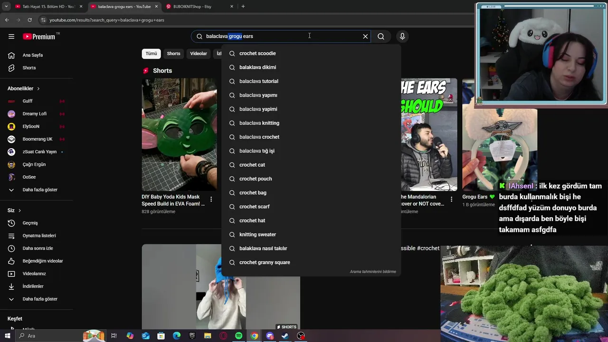Image resolution: width=608 pixels, height=342 pixels.
Task: Start voice search with the microphone
Action: point(402,36)
